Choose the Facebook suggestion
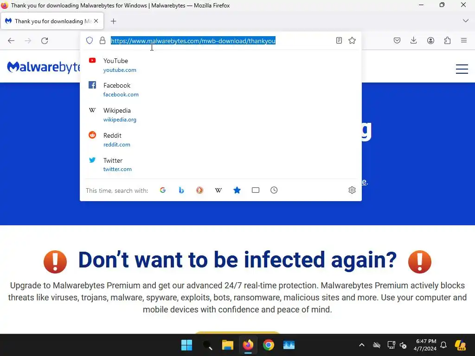 220,90
